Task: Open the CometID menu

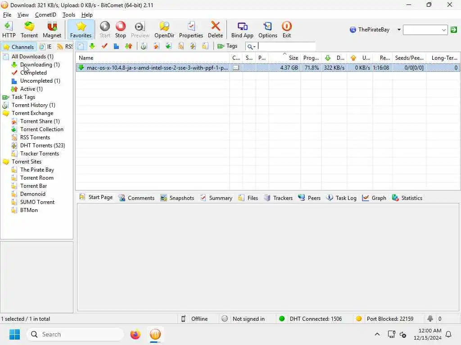Action: [45, 15]
